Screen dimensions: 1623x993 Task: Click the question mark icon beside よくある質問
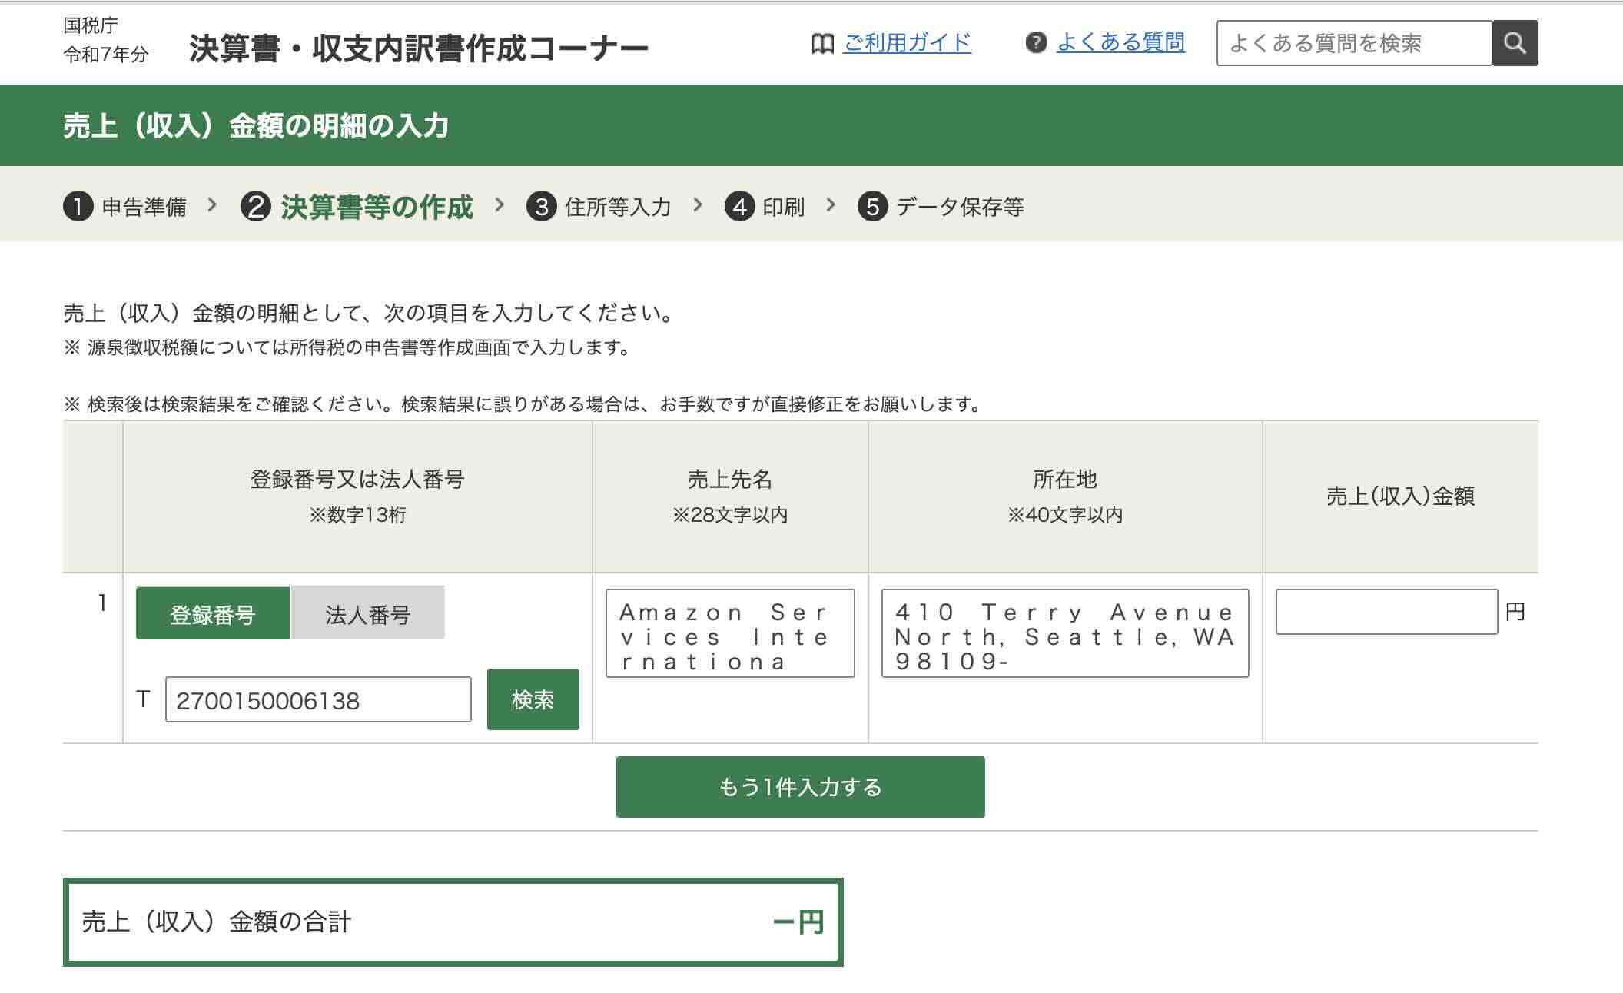[x=1036, y=43]
